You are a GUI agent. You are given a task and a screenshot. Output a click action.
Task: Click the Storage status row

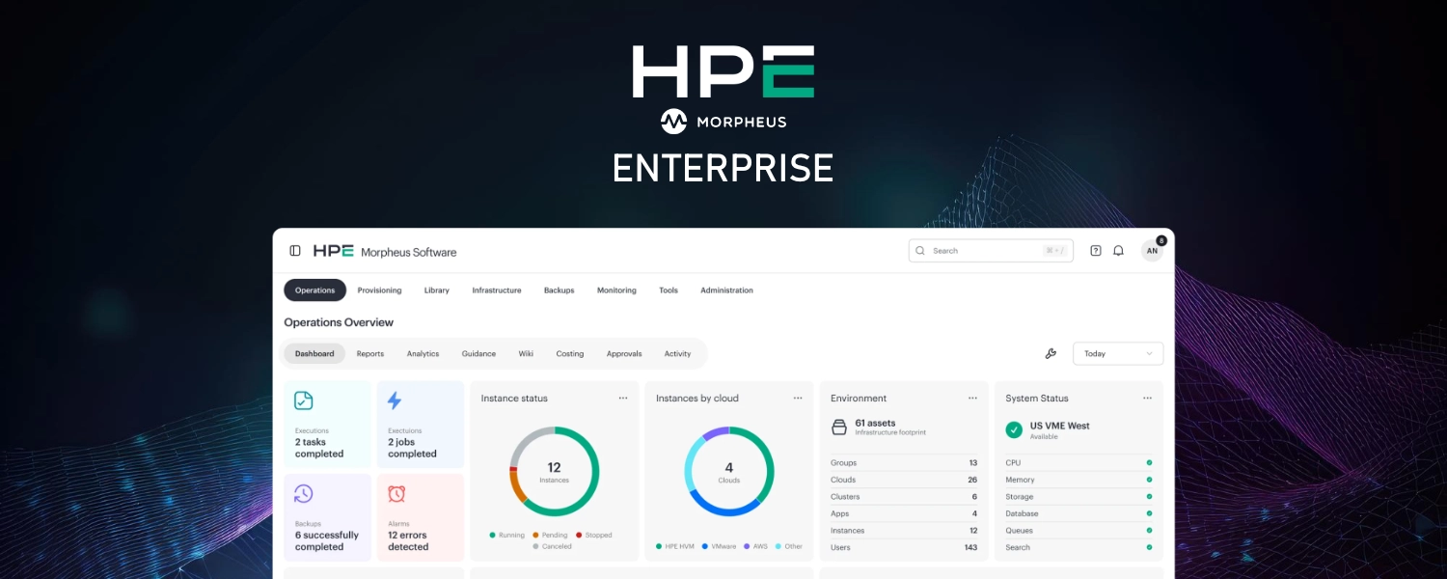1078,497
